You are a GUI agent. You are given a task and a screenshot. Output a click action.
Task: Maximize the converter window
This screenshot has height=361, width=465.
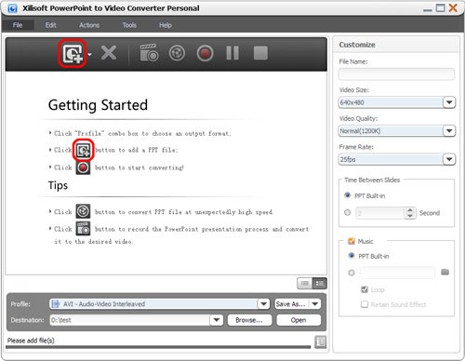click(x=440, y=8)
